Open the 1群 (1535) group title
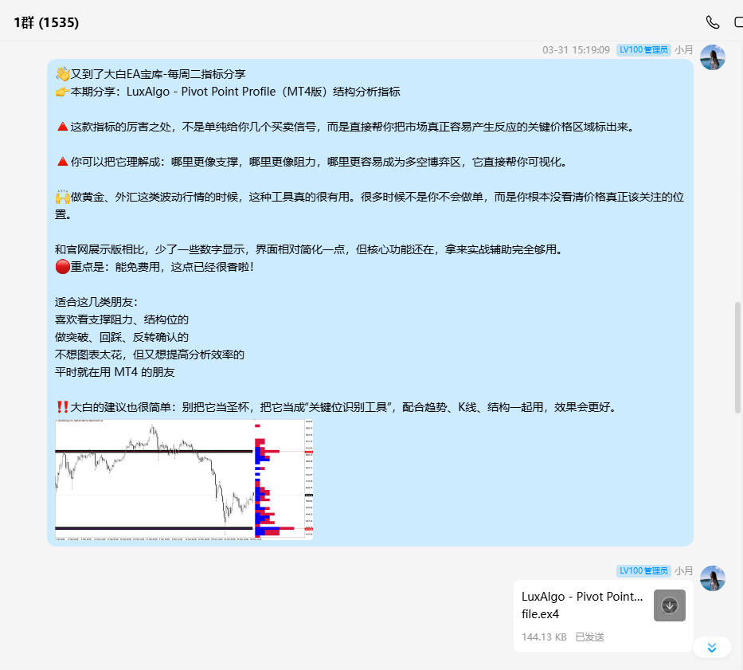Screen dimensions: 743x670 click(x=46, y=22)
